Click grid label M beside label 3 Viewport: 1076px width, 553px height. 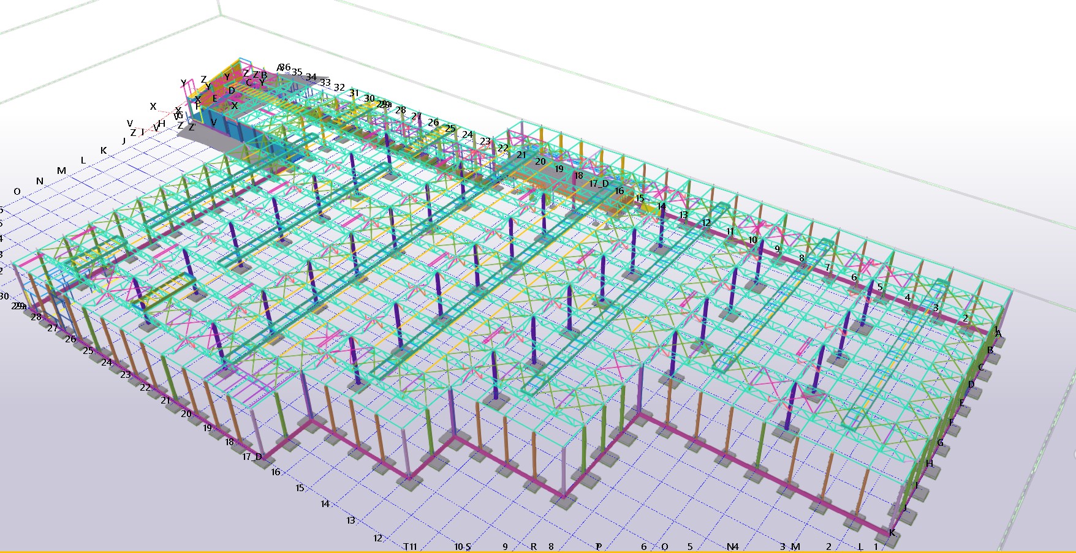[796, 547]
